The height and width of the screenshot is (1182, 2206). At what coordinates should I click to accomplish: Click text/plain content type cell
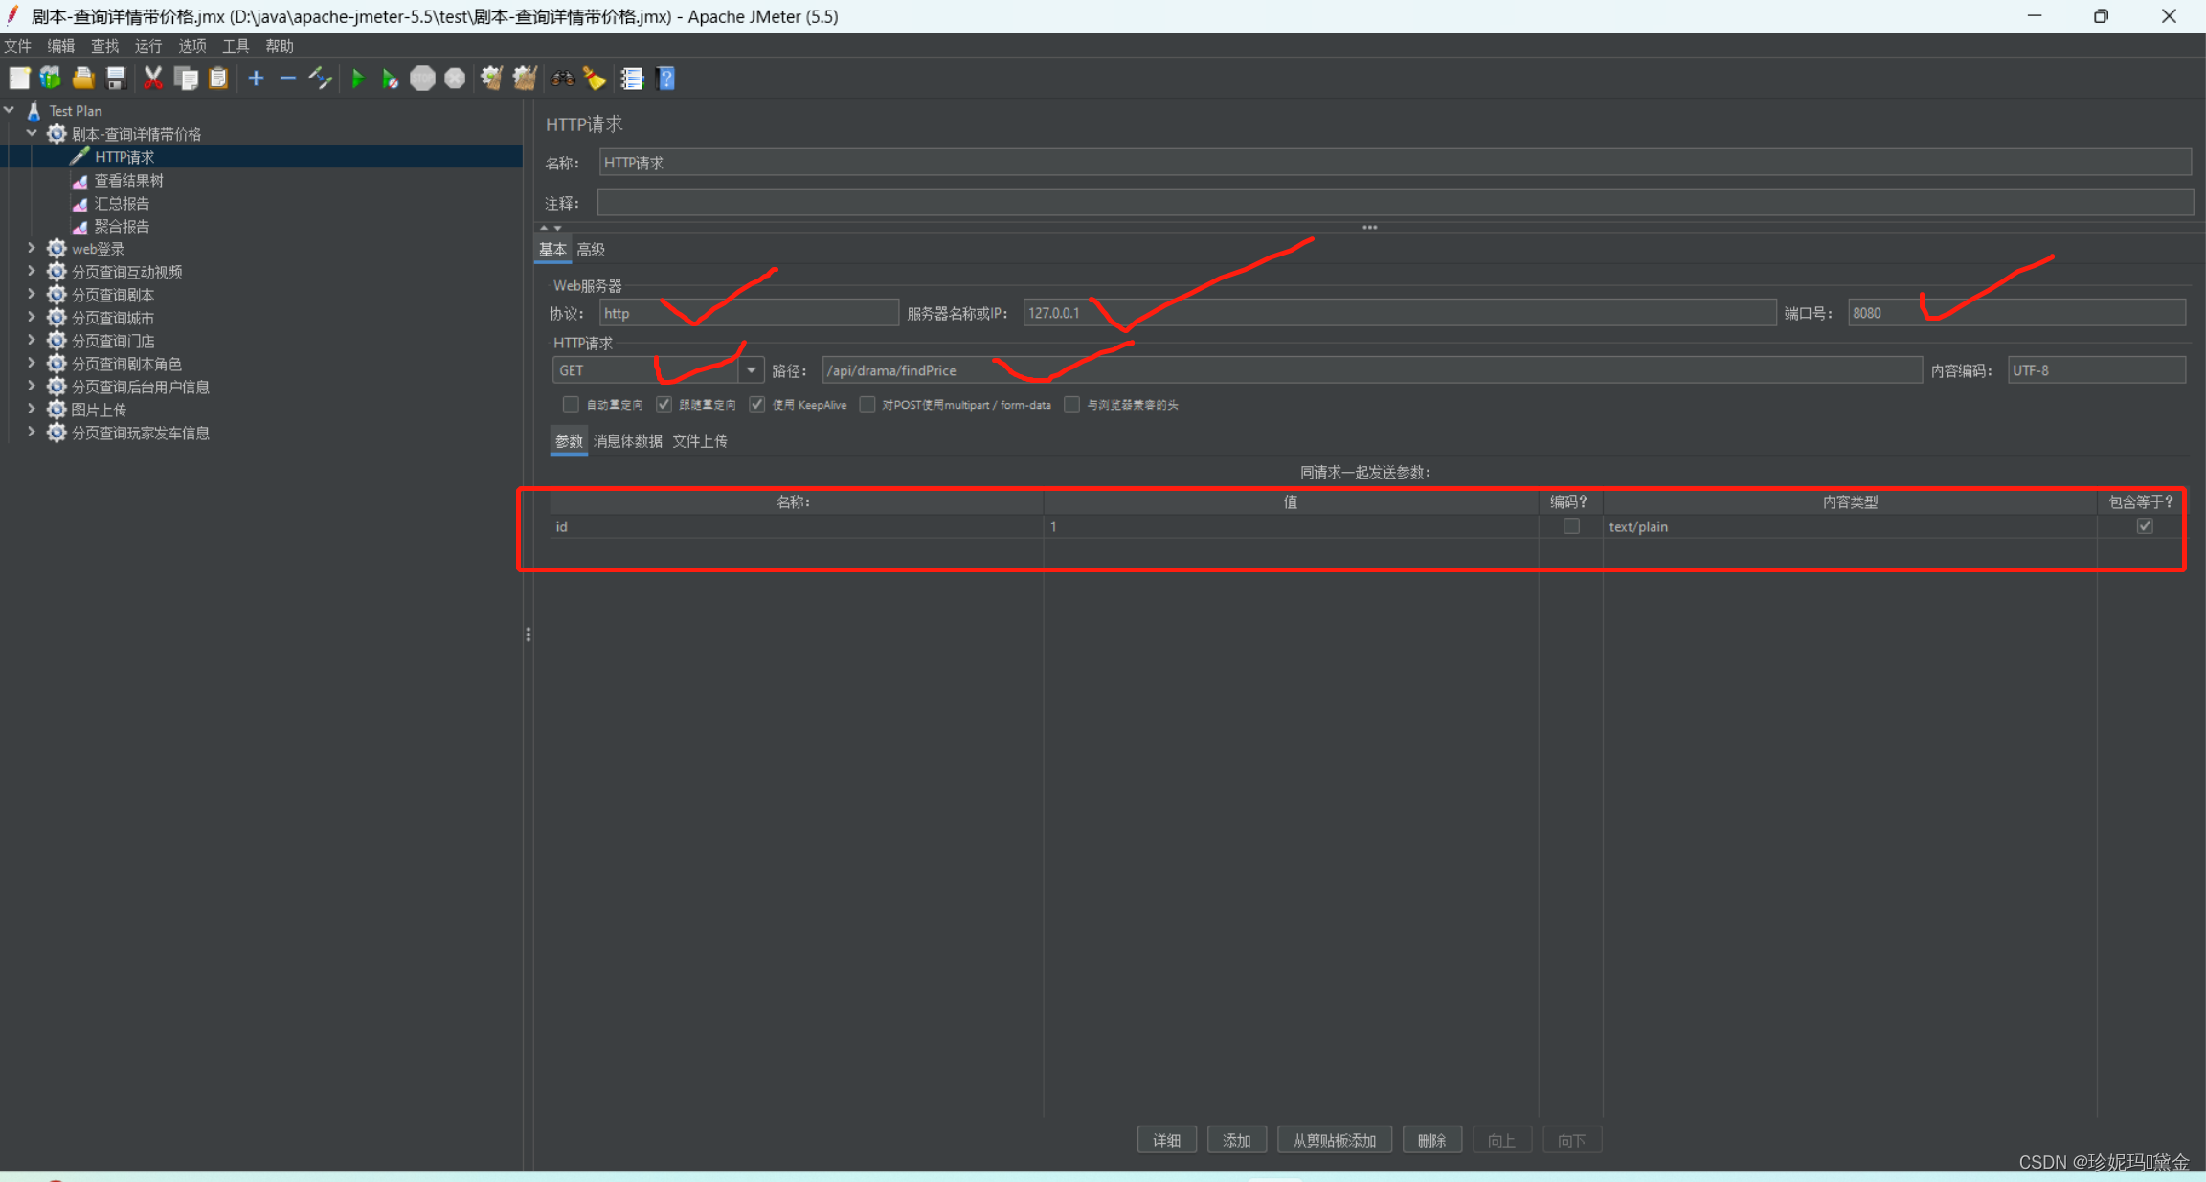pyautogui.click(x=1850, y=526)
